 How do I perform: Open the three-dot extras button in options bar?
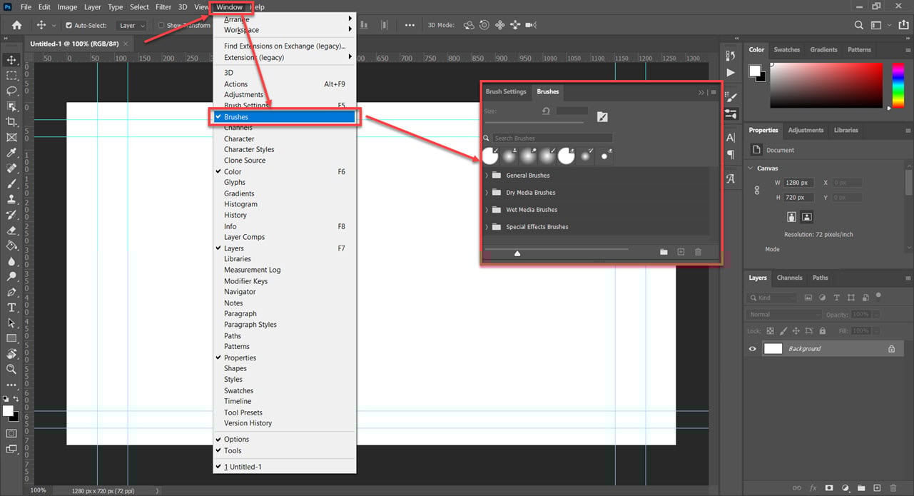pyautogui.click(x=410, y=25)
